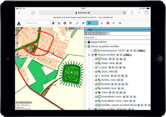This screenshot has width=166, height=117.
Task: Select the draw points tool
Action: (x=77, y=23)
